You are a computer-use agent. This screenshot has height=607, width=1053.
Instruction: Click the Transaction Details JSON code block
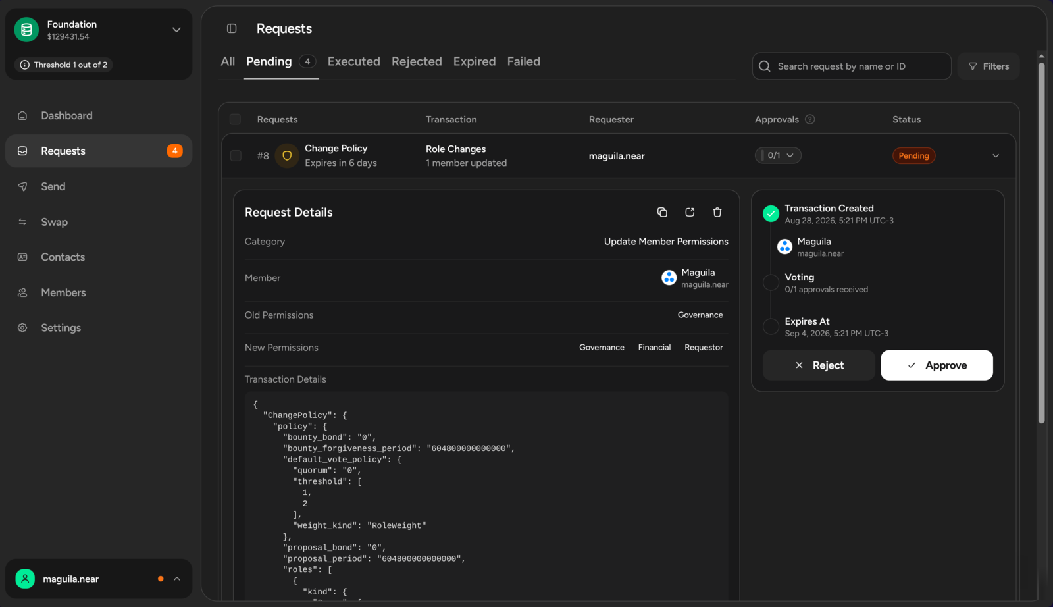click(486, 496)
